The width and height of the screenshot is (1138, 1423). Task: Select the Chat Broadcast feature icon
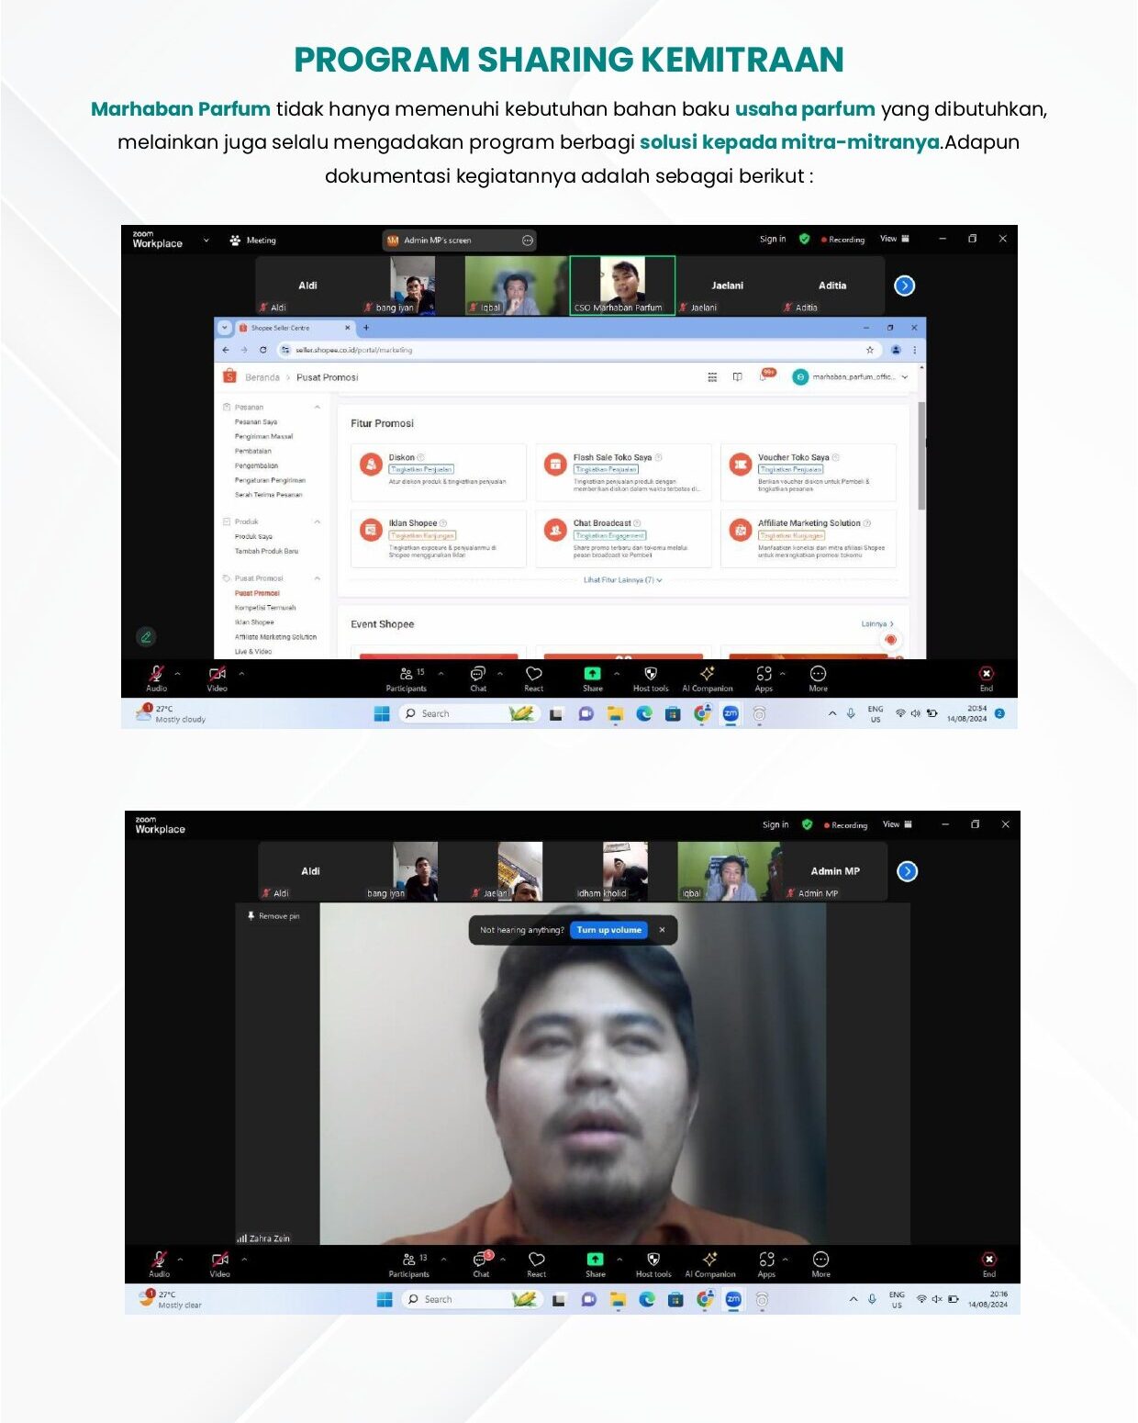pos(555,531)
